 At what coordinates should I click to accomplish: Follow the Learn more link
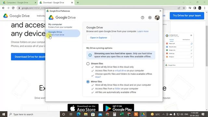pos(143,31)
